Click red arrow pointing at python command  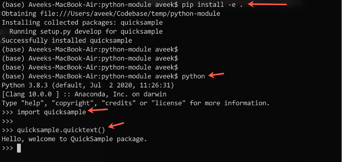point(216,75)
